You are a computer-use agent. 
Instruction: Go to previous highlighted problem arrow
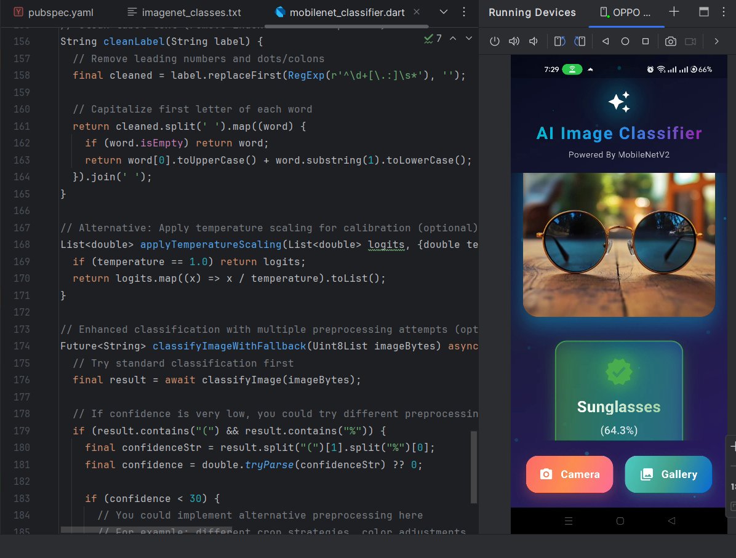pos(453,39)
